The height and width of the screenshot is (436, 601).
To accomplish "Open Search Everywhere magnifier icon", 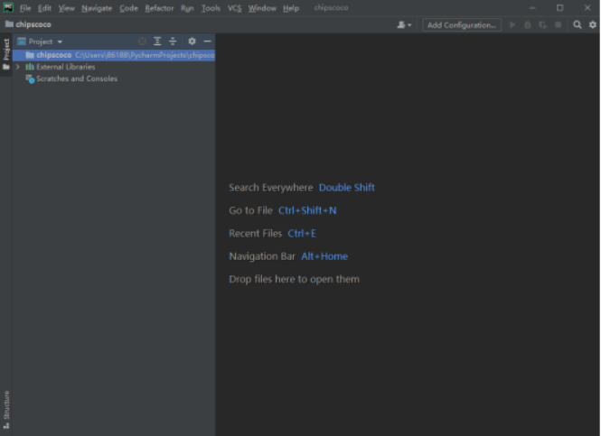I will click(578, 25).
